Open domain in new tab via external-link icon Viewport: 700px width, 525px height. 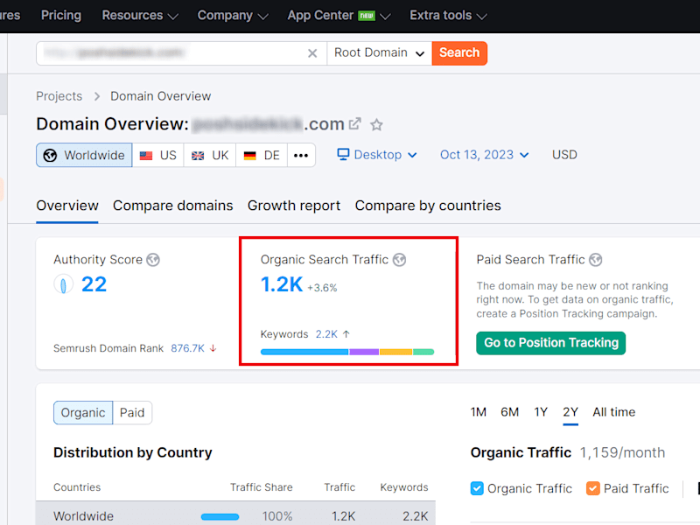pyautogui.click(x=354, y=123)
